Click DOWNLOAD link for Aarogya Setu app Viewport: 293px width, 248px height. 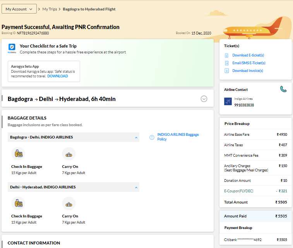coord(58,76)
